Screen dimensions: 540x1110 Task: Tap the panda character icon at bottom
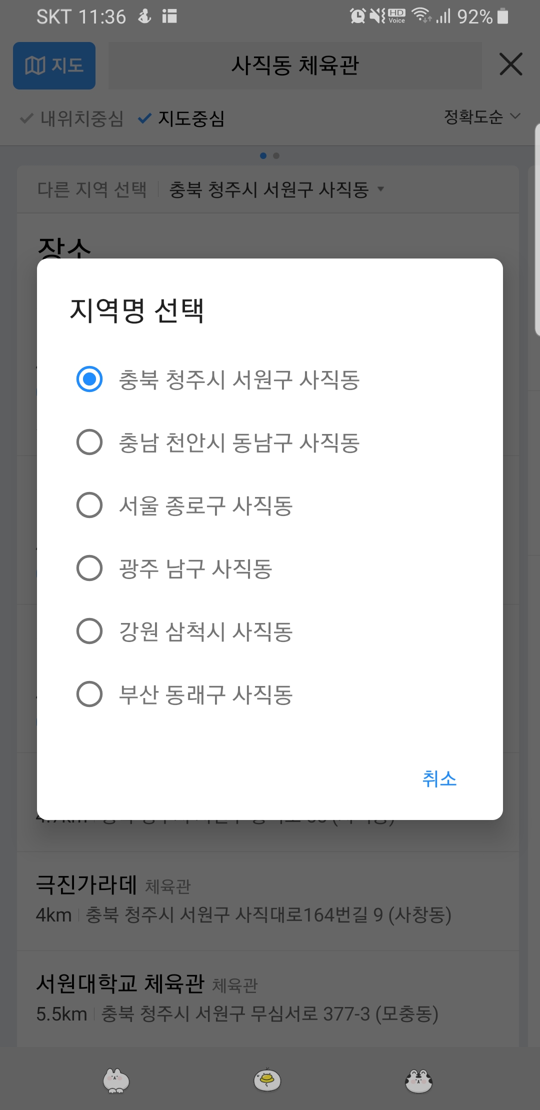click(418, 1080)
